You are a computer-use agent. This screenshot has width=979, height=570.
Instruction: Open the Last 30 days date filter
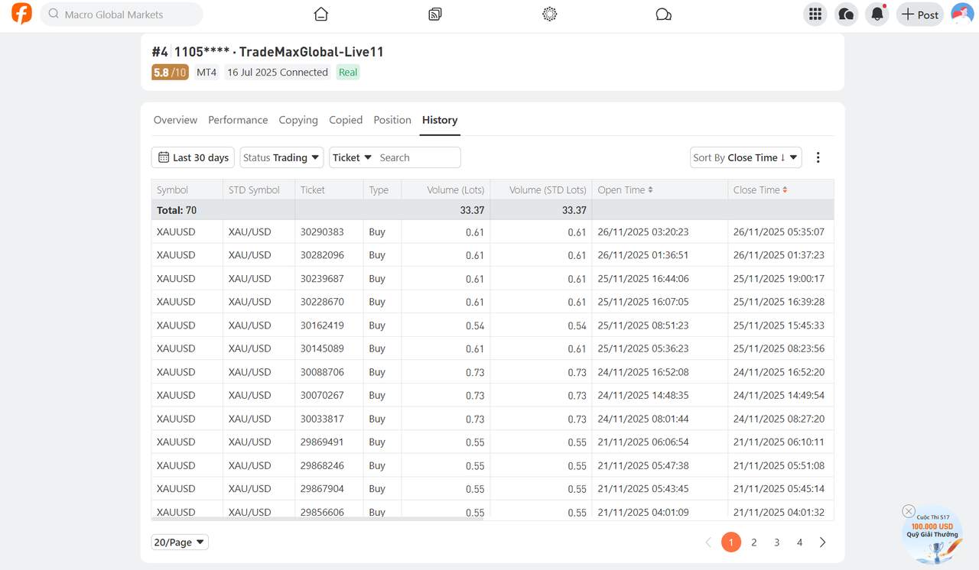[192, 157]
